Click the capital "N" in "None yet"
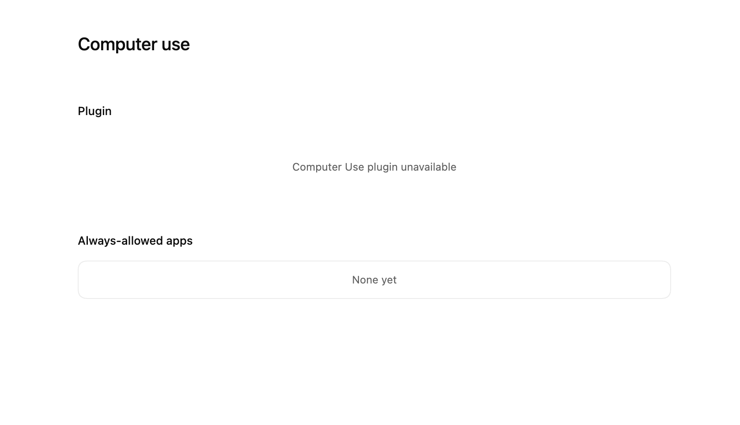The width and height of the screenshot is (740, 425). pos(355,280)
